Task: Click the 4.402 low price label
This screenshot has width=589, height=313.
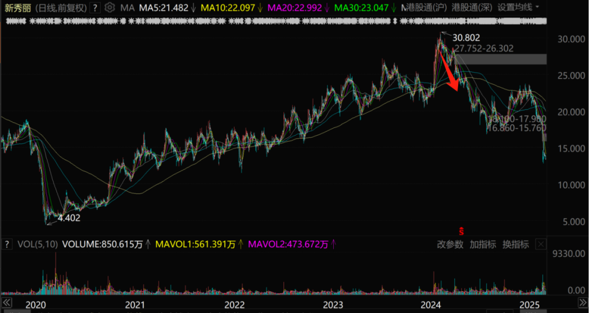Action: click(69, 218)
